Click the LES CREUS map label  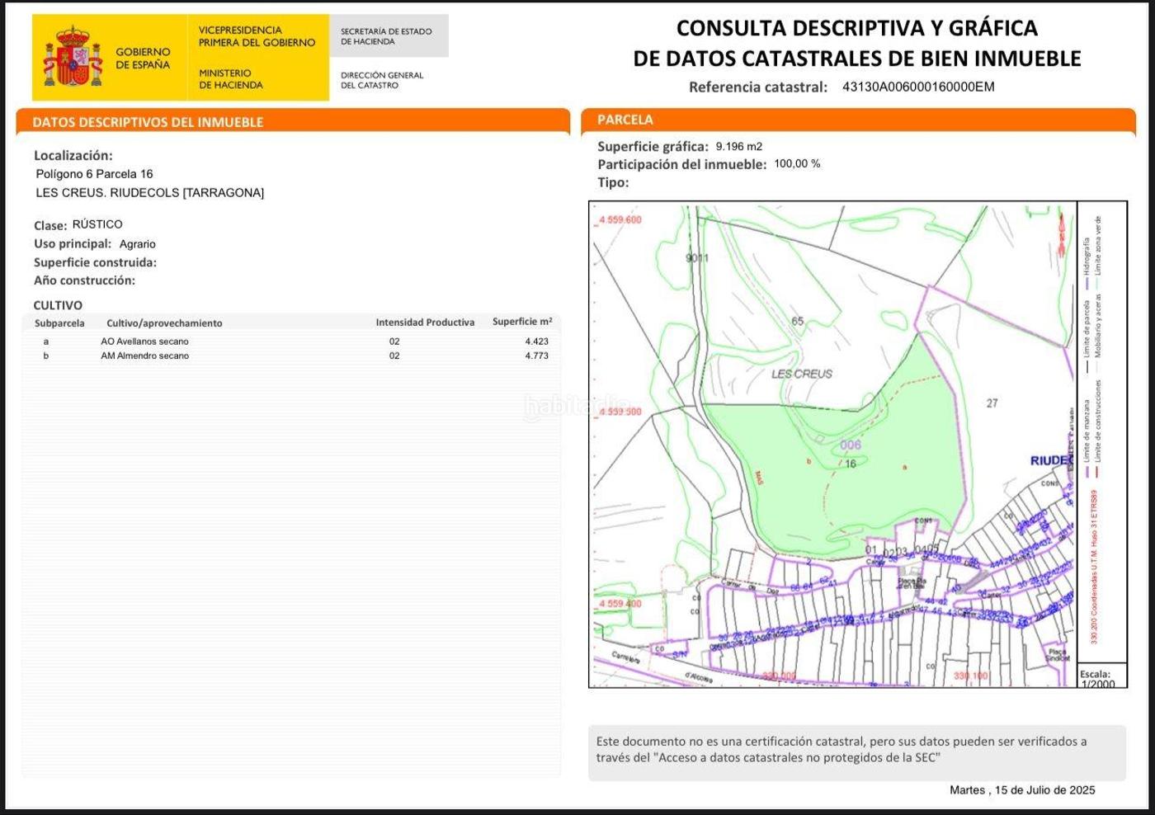click(801, 374)
